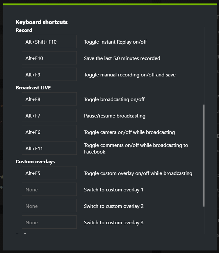Select the Save the last 5.0 minutes label
Viewport: 219px width, 253px height.
(122, 58)
